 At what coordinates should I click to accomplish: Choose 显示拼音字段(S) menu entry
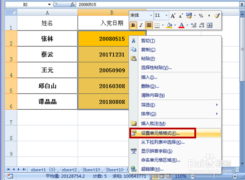tap(175, 151)
